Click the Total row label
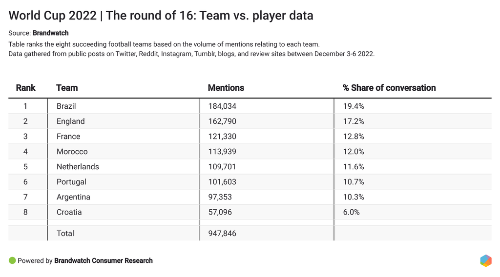500x277 pixels. click(x=65, y=234)
